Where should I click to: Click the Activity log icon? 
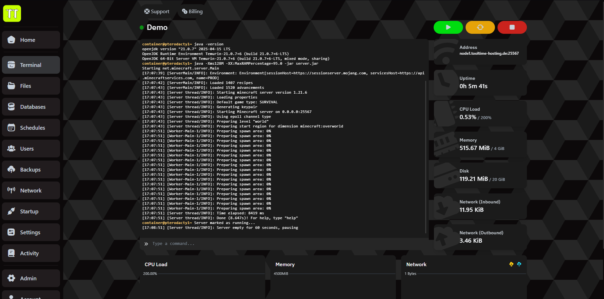click(x=11, y=253)
